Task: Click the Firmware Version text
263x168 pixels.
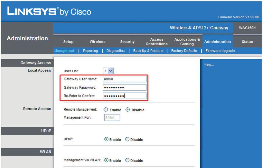Action: 239,17
